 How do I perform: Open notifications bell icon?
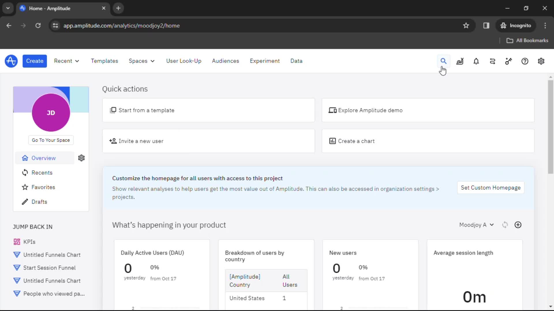(476, 61)
